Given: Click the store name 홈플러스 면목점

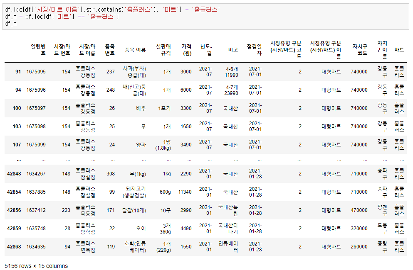Looking at the screenshot, I should [x=85, y=247].
